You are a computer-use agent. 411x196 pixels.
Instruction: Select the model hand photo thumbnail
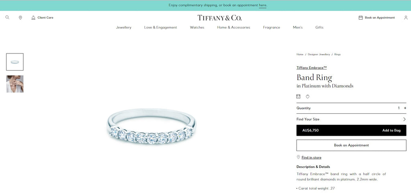(x=15, y=84)
